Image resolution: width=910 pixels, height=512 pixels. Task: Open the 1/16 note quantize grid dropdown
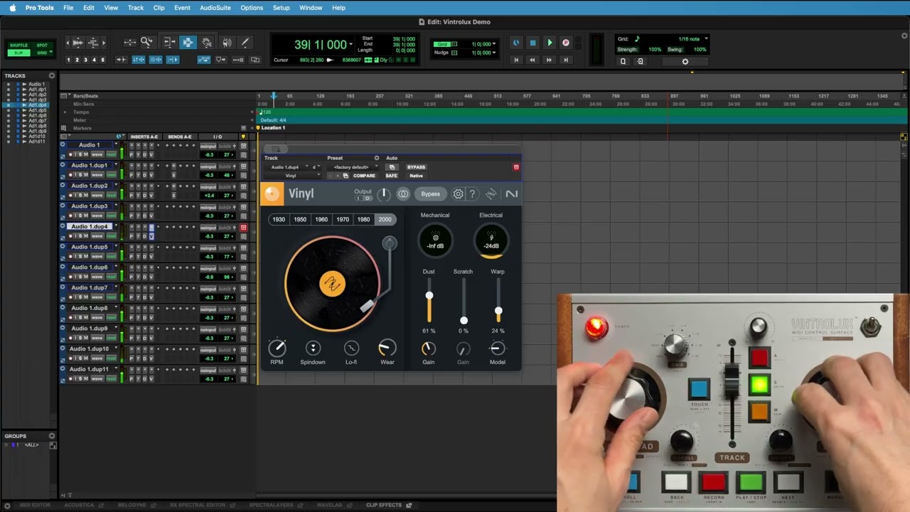point(706,39)
